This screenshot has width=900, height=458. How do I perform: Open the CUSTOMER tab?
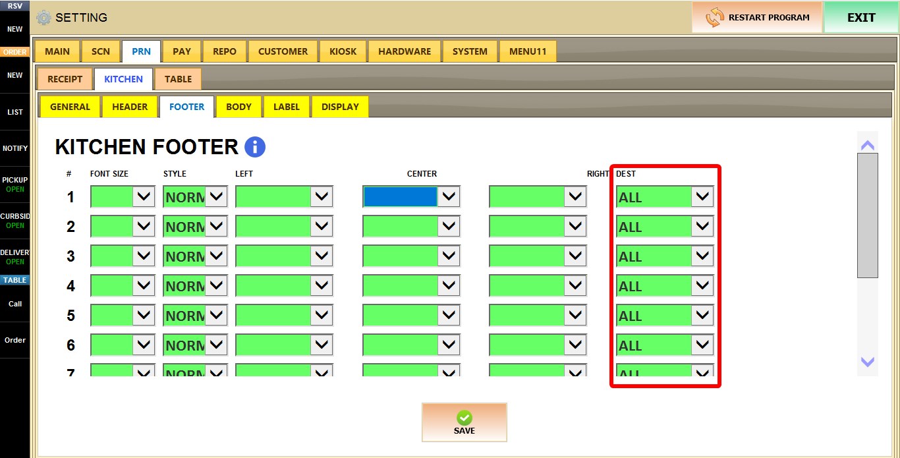pyautogui.click(x=283, y=51)
